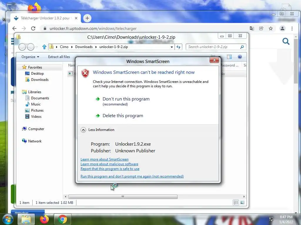Viewport: 301px width, 225px height.
Task: Open File Explorer from the taskbar
Action: click(26, 219)
